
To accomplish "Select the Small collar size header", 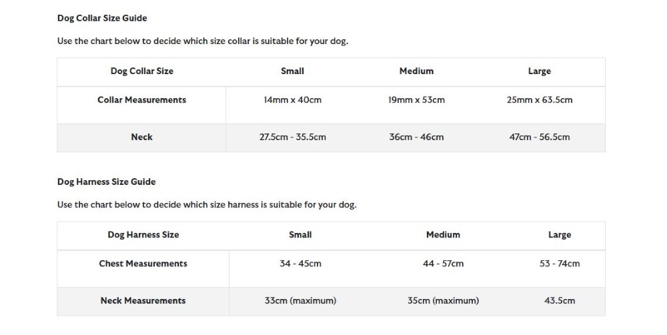I will (x=292, y=71).
